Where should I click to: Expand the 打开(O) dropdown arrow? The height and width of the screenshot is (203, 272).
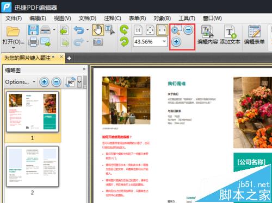tap(14, 48)
